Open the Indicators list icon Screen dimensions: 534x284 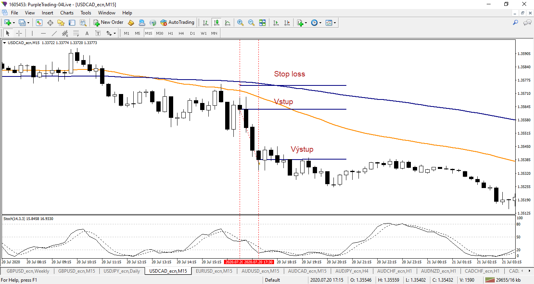pyautogui.click(x=300, y=23)
